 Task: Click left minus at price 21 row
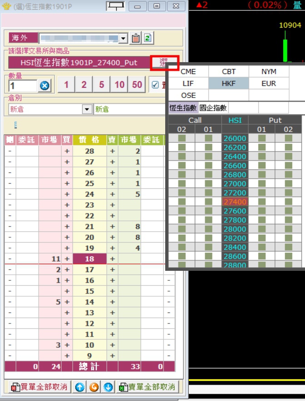(x=10, y=226)
